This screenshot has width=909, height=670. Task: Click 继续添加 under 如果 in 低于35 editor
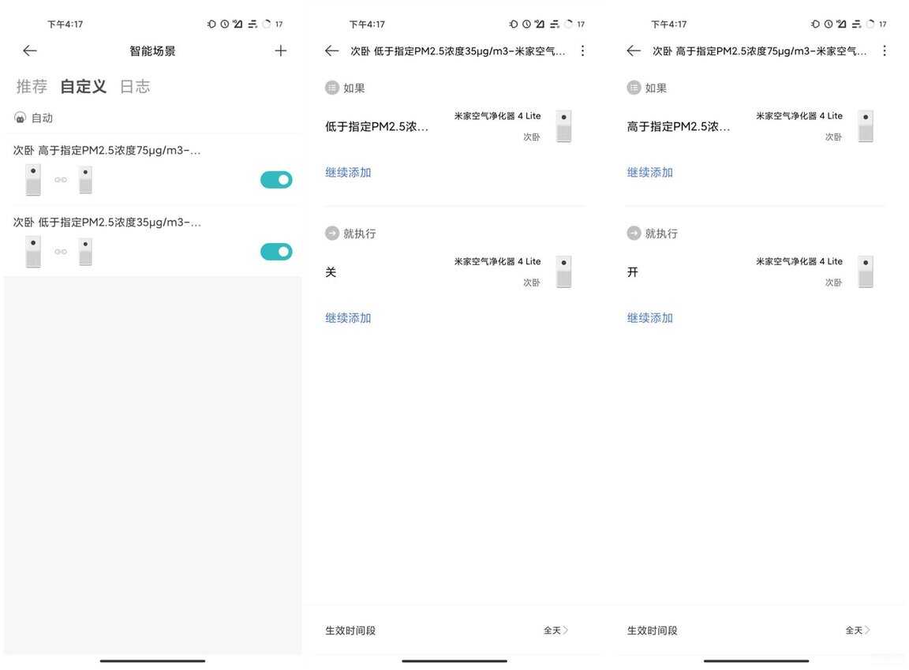[x=348, y=172]
